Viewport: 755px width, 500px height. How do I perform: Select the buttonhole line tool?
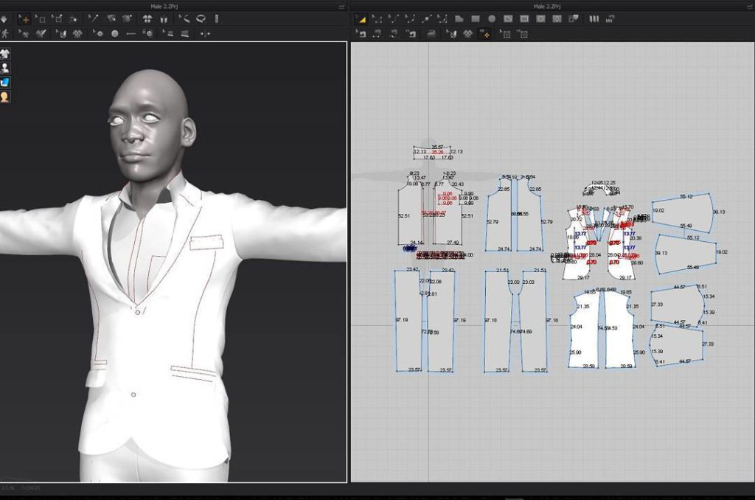[131, 33]
